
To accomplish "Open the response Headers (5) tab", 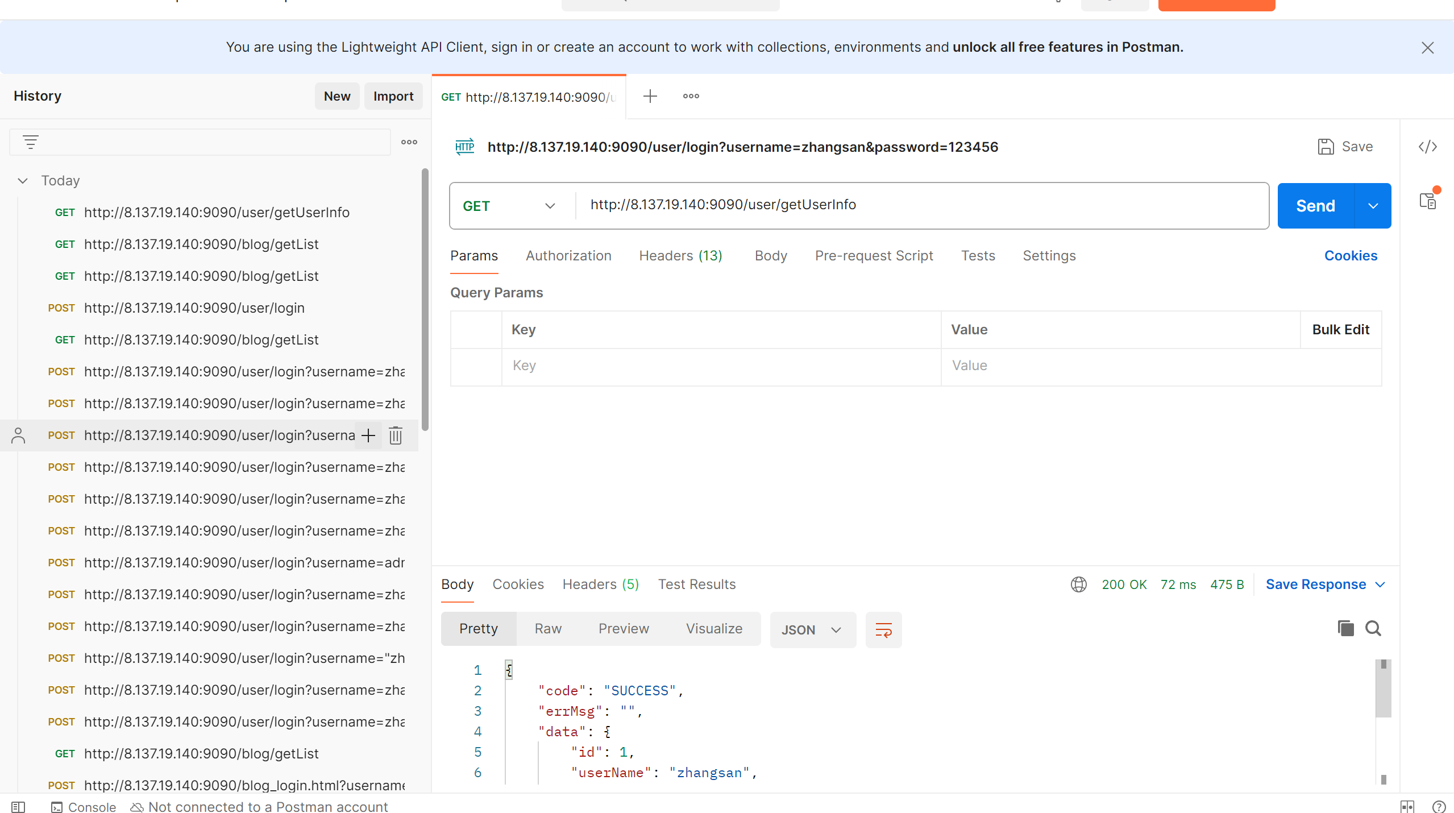I will 600,584.
